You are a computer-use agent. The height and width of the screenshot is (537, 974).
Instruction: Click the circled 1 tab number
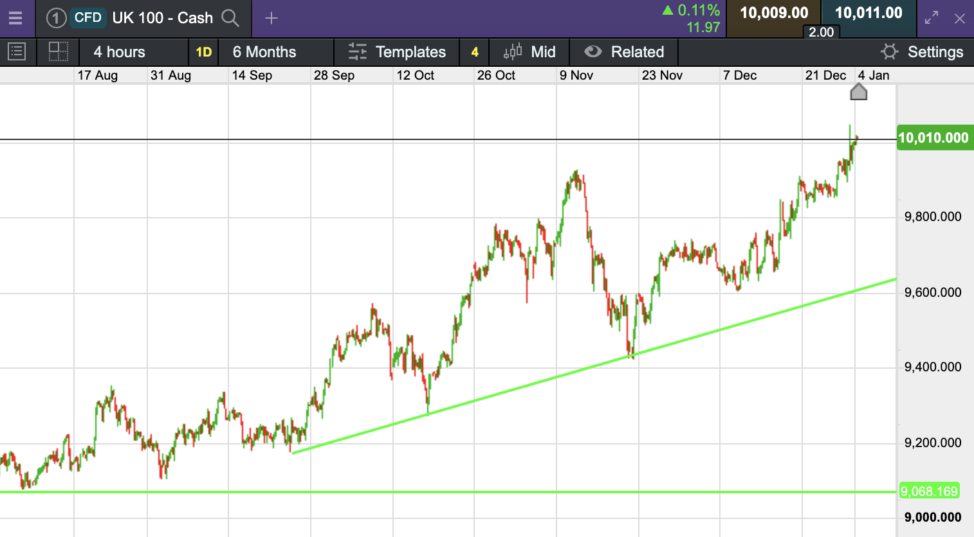pos(56,18)
